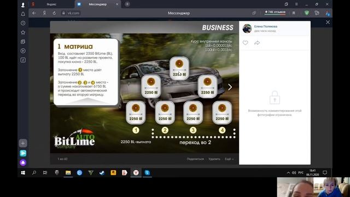Open File Explorer from the taskbar
The width and height of the screenshot is (350, 197).
tap(68, 173)
